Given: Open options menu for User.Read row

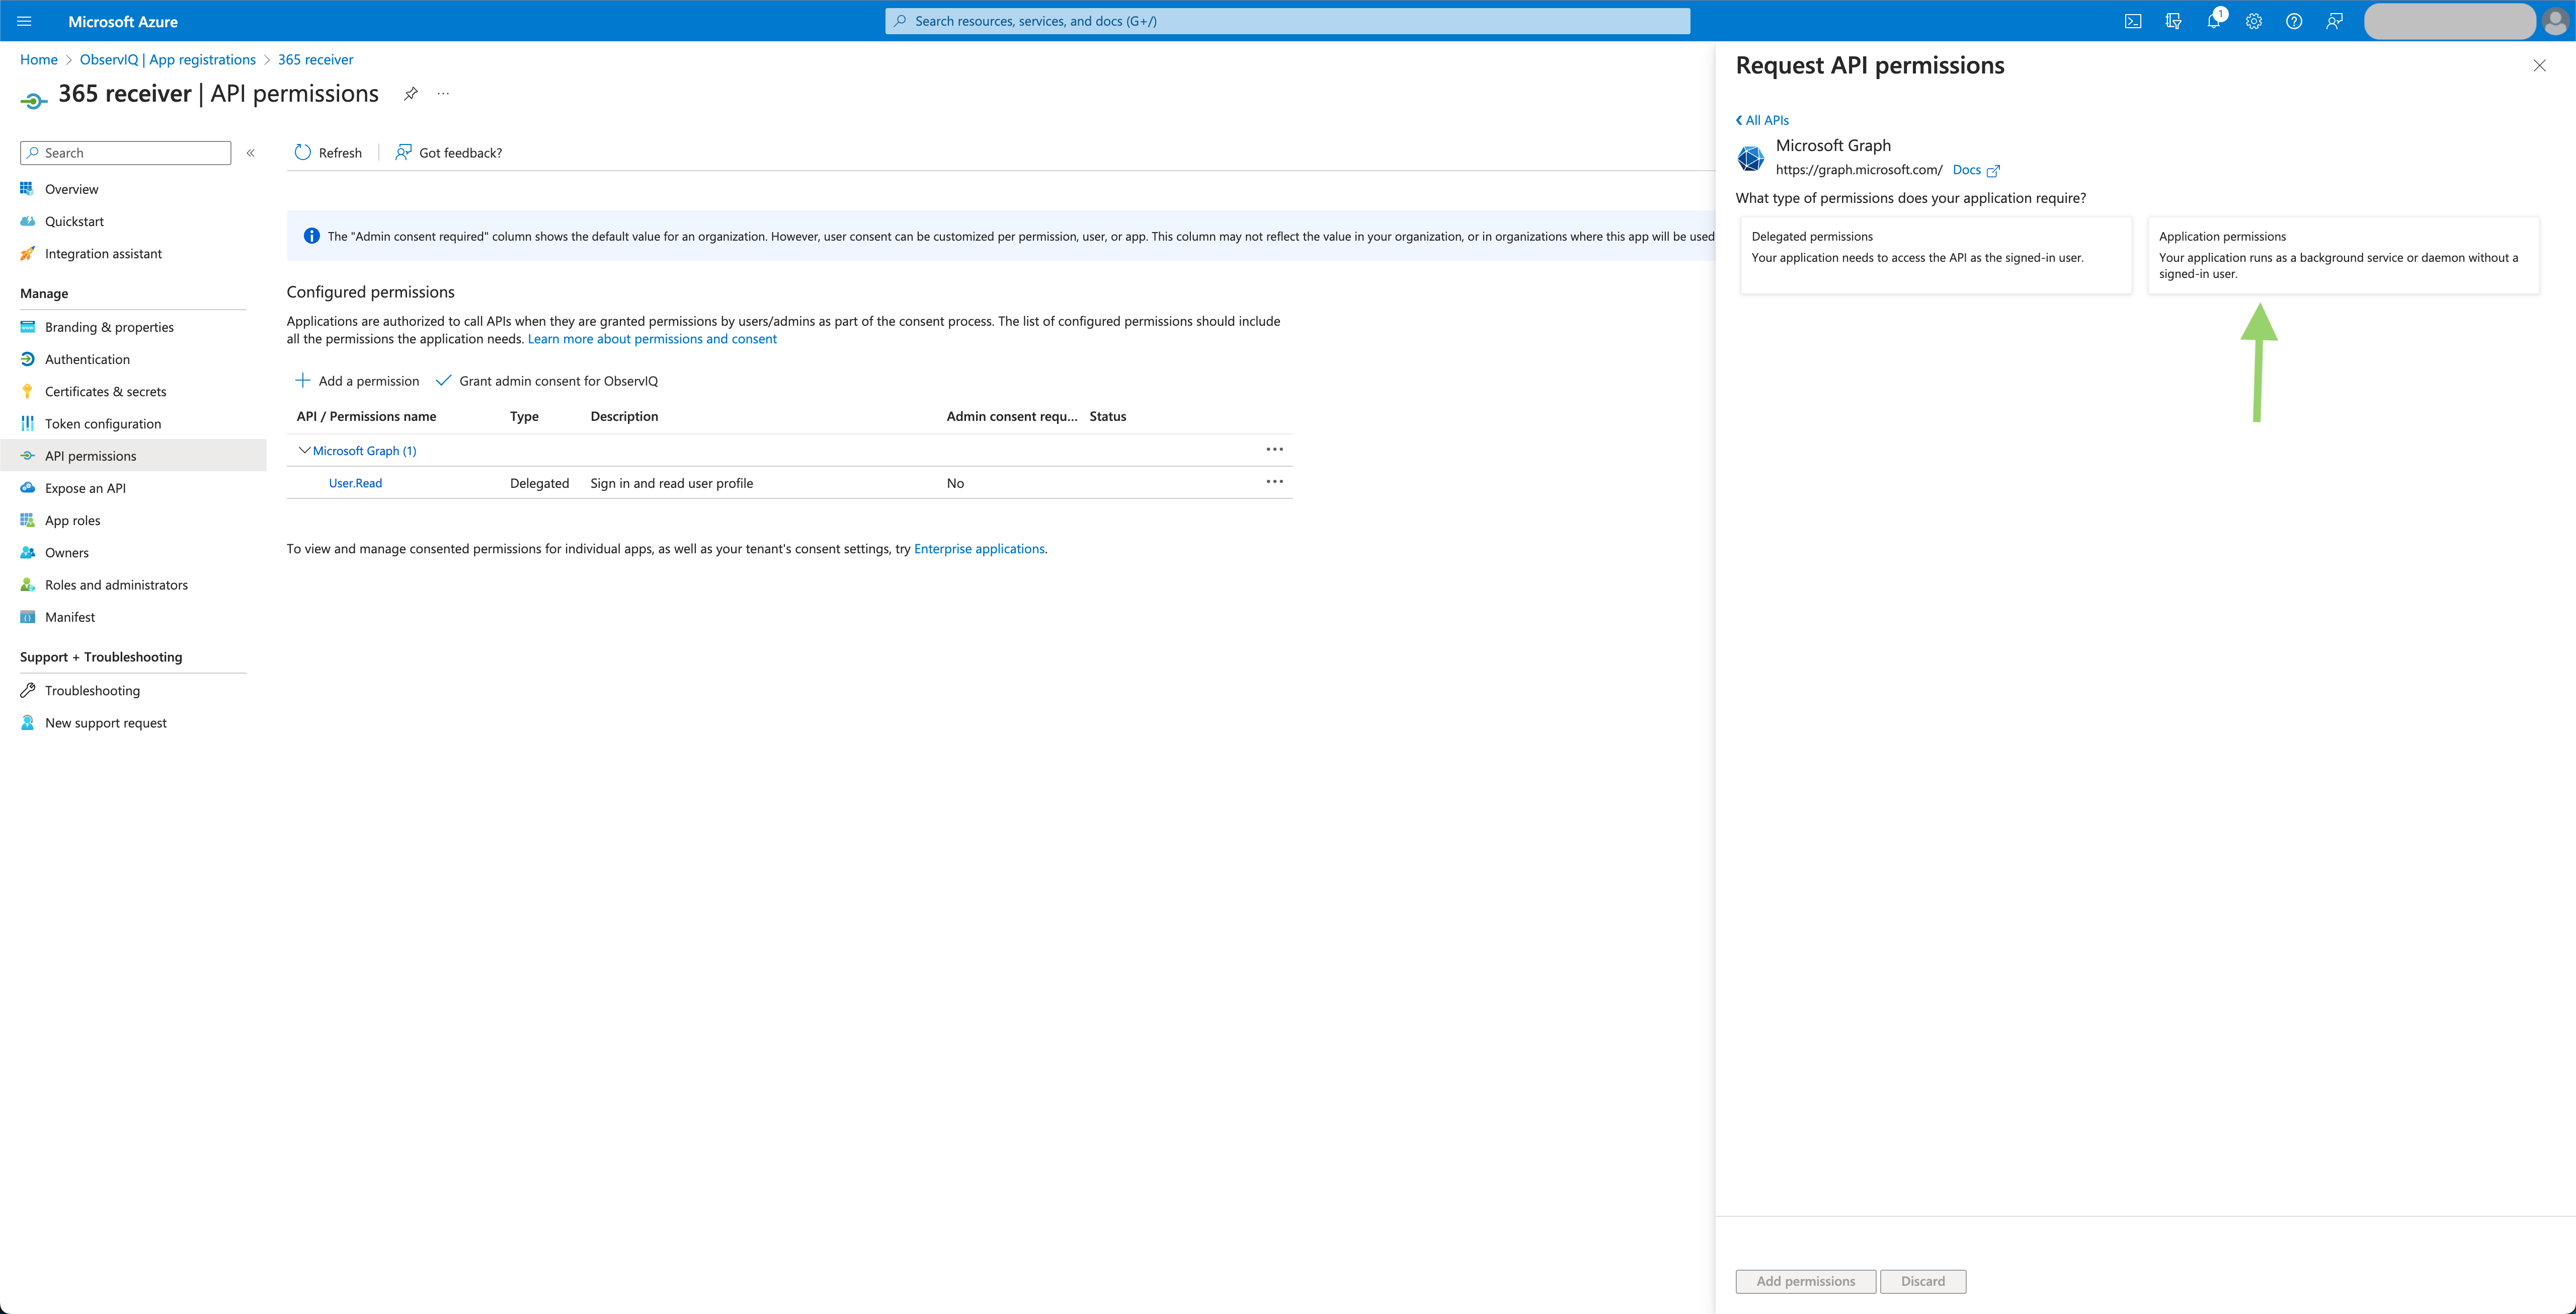Looking at the screenshot, I should 1274,481.
